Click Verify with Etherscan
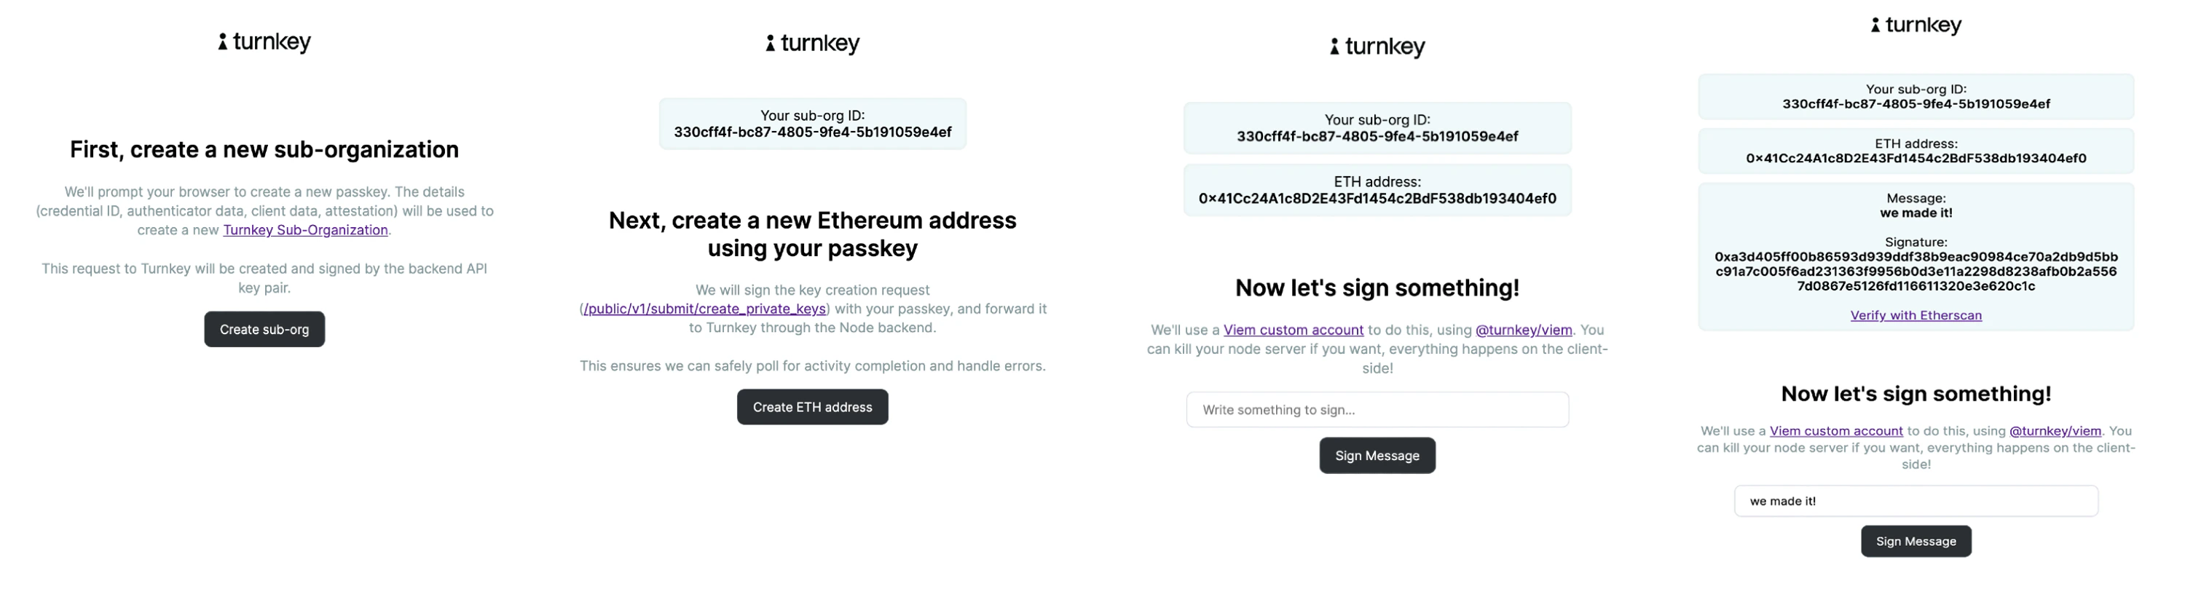 click(x=1916, y=314)
